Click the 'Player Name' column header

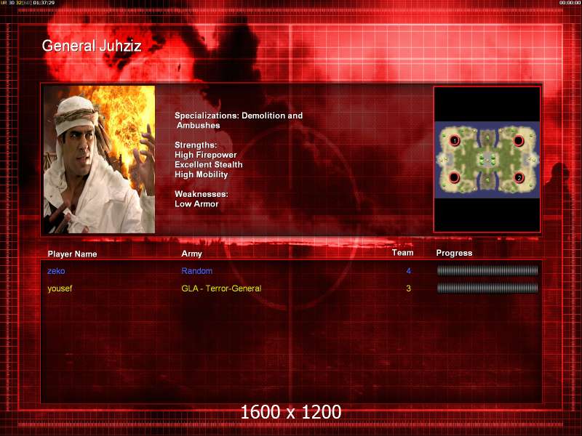tap(72, 254)
